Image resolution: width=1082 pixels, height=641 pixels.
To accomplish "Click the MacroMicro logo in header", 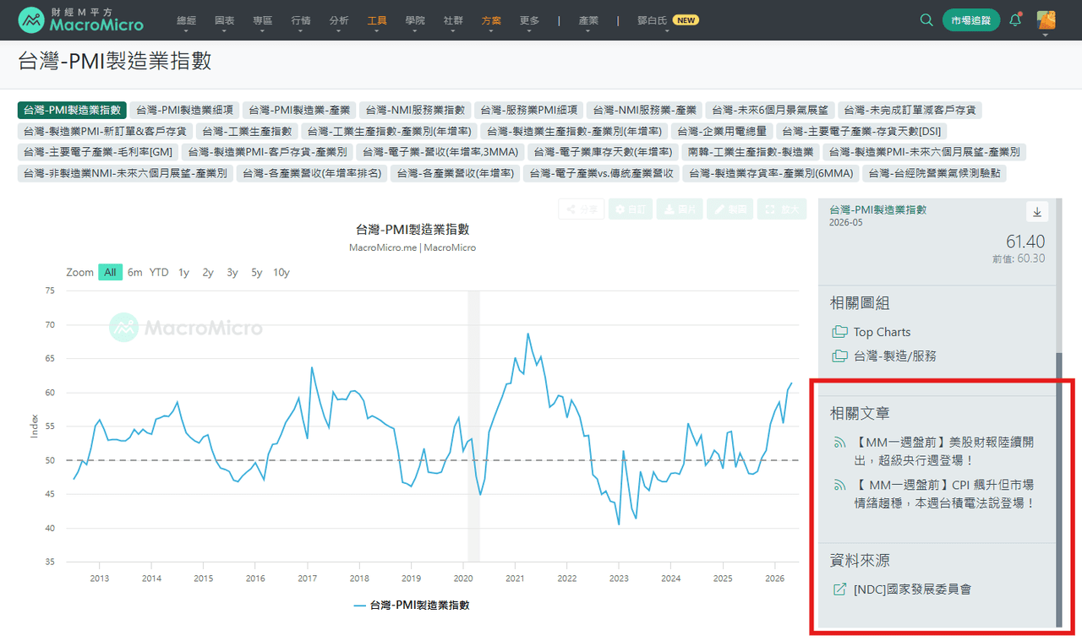I will coord(81,19).
